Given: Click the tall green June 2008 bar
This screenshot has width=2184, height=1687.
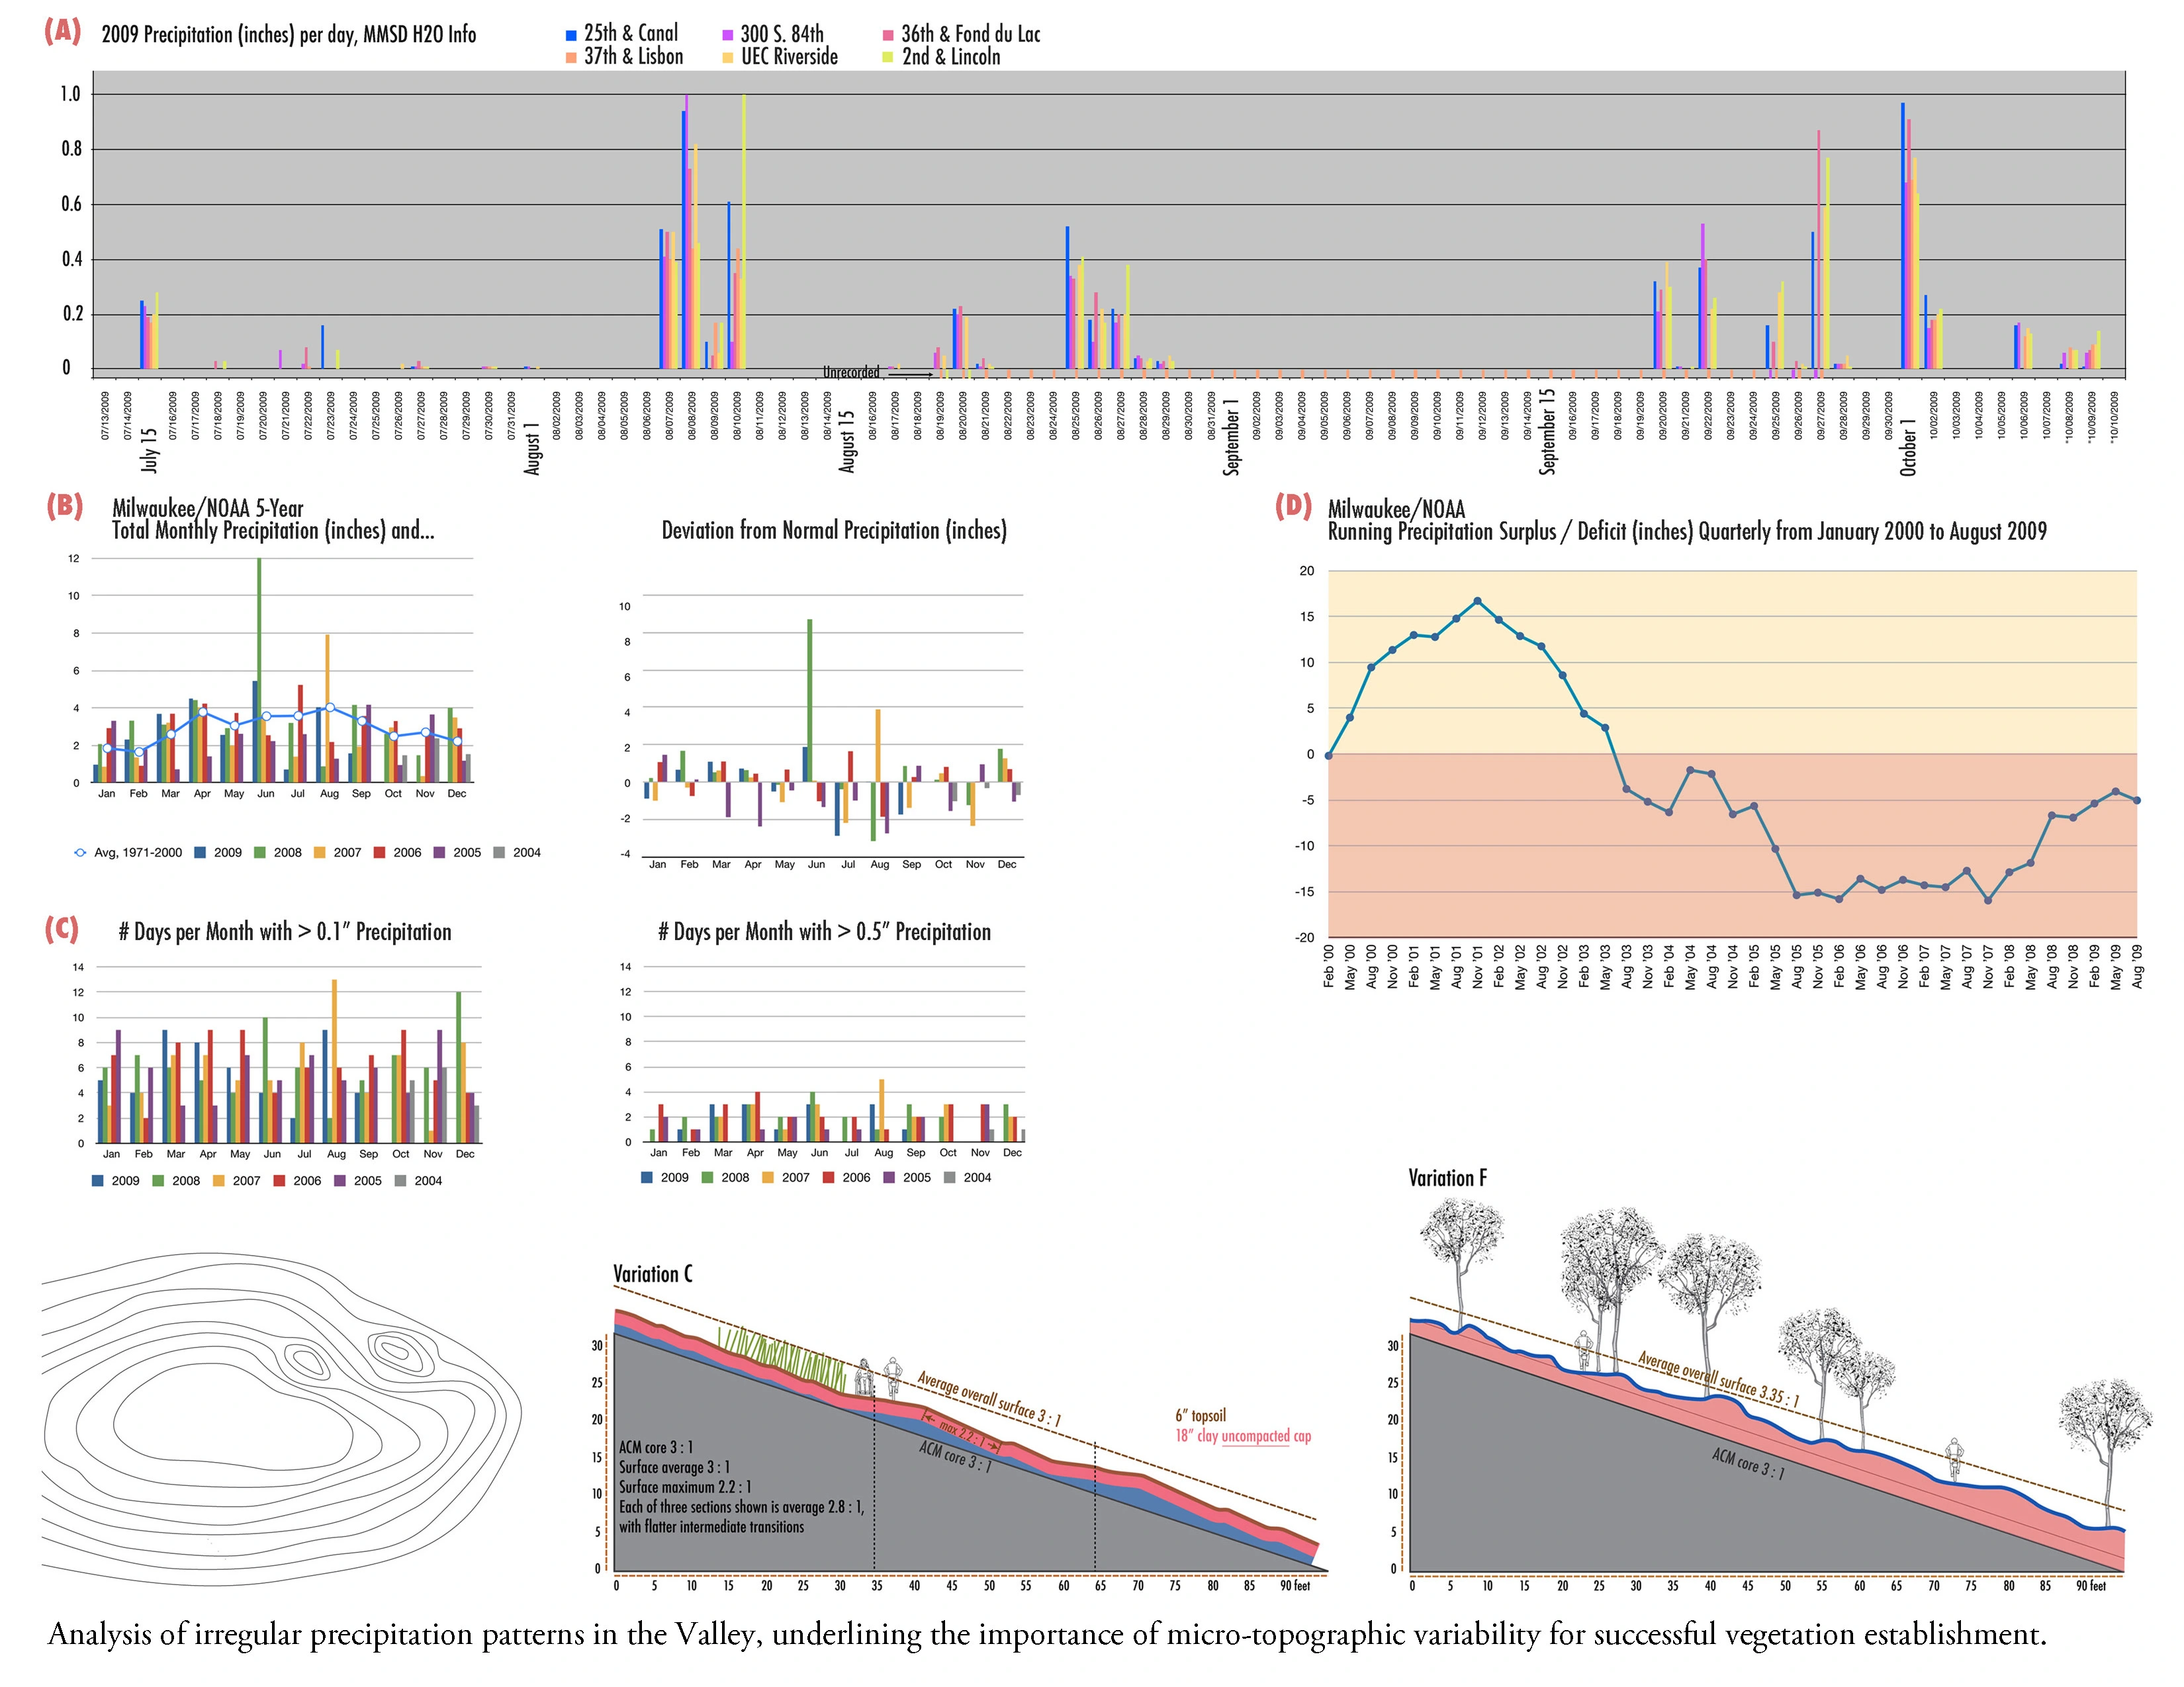Looking at the screenshot, I should pos(260,671).
